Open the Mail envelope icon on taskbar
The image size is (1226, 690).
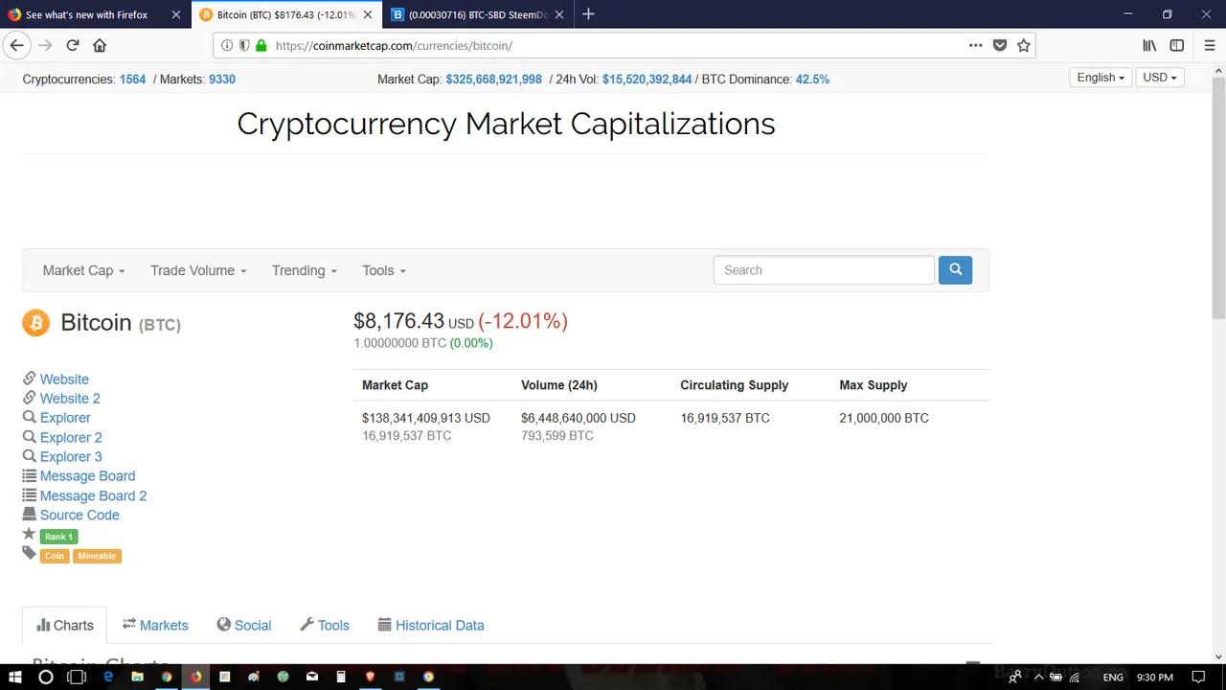311,677
